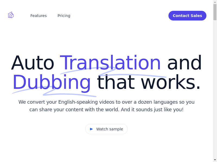This screenshot has height=162, width=217.
Task: Click the purple word Translation in headline
Action: coord(110,63)
